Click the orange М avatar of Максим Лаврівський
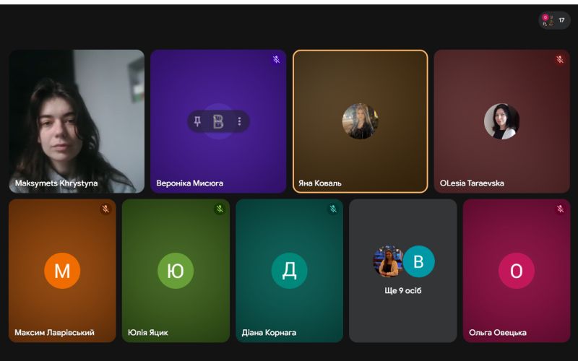Screen dimensions: 578x361 tap(62, 271)
